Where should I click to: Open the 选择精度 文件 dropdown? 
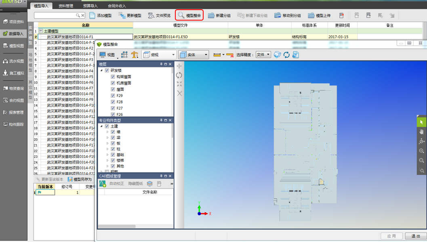tap(263, 55)
